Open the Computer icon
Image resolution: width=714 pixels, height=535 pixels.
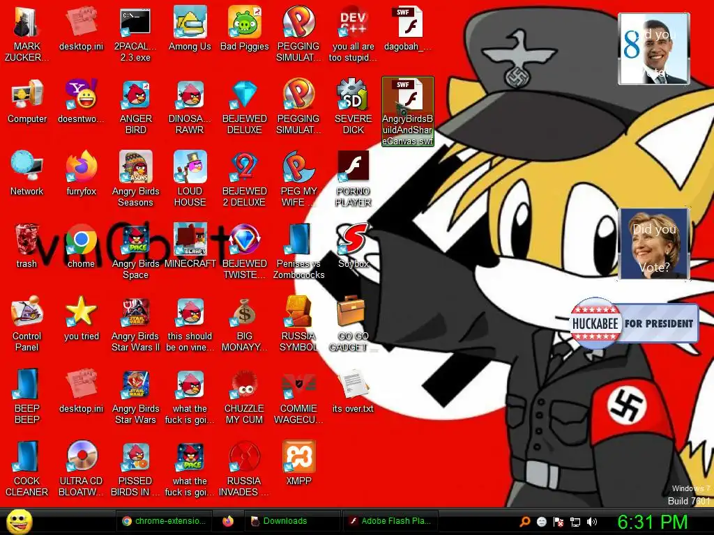point(27,101)
